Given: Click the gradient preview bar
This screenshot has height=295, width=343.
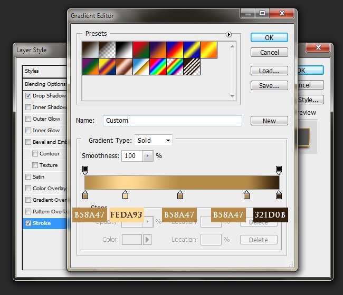Looking at the screenshot, I should click(182, 182).
